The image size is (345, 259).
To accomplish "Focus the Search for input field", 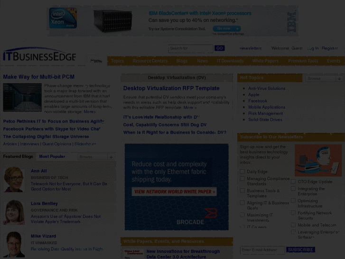I will [x=191, y=48].
